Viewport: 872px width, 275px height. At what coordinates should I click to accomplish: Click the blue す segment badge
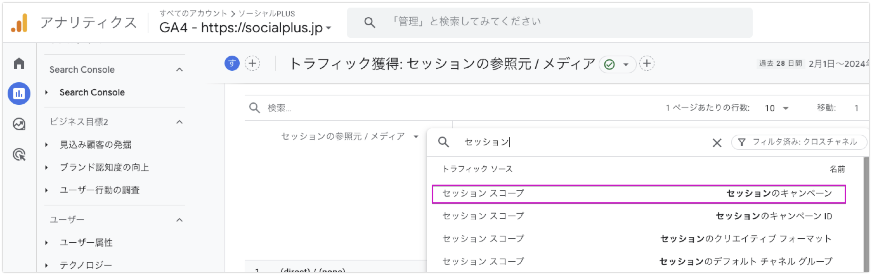pyautogui.click(x=232, y=63)
